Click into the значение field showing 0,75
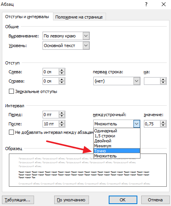Image resolution: width=171 pixels, height=206 pixels. pos(152,124)
